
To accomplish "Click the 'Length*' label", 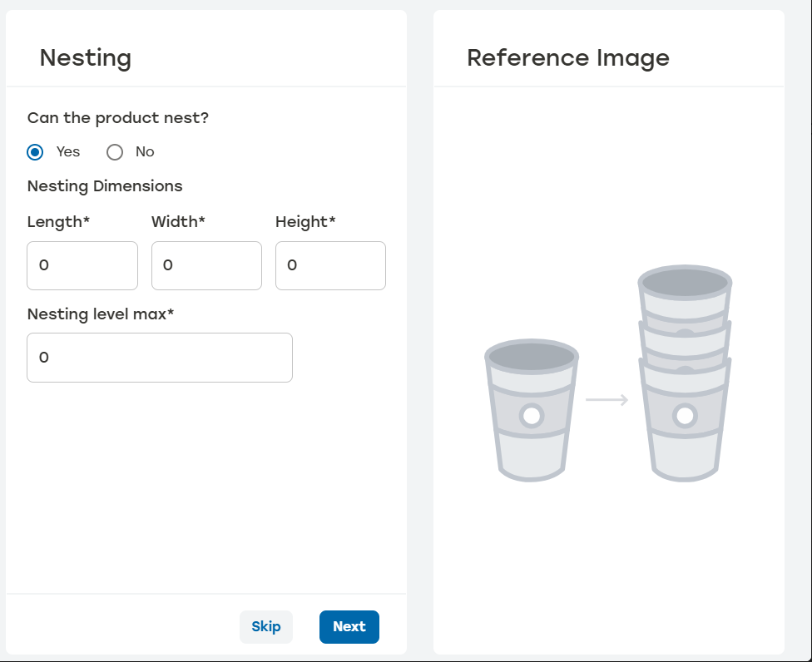I will (58, 222).
